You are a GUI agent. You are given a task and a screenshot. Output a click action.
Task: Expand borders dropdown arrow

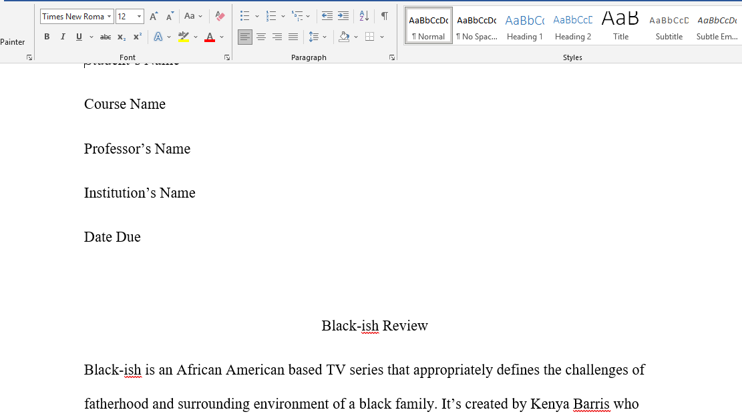tap(382, 37)
